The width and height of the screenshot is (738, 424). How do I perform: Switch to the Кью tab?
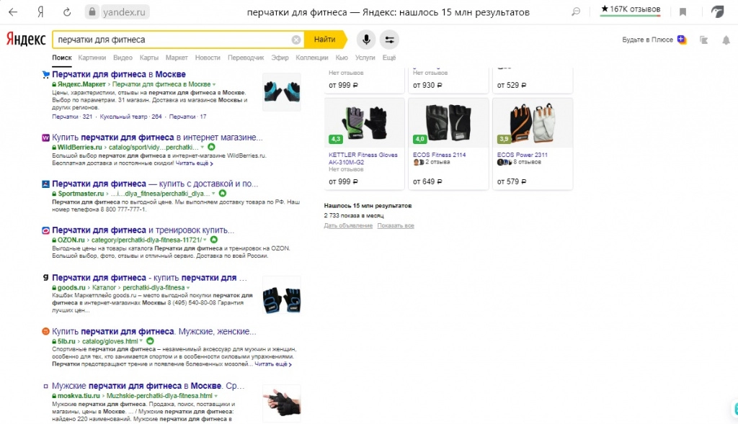342,58
